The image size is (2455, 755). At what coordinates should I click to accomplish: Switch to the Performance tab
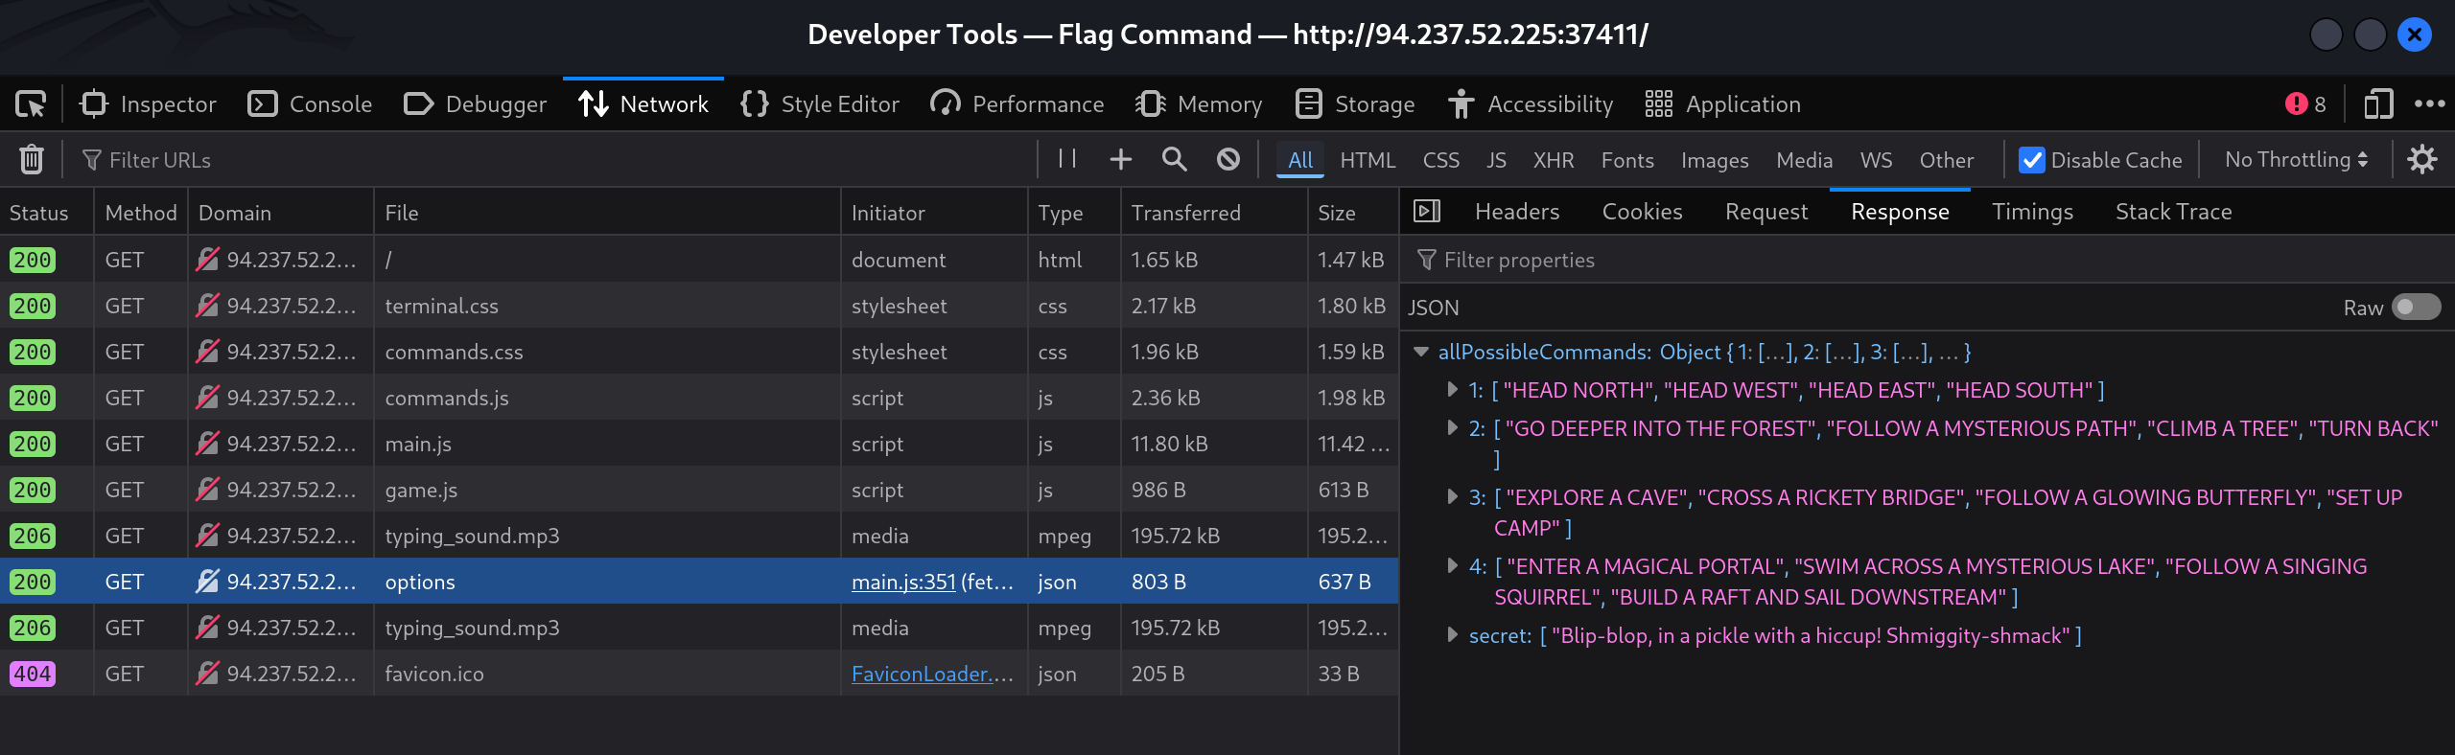click(1017, 103)
